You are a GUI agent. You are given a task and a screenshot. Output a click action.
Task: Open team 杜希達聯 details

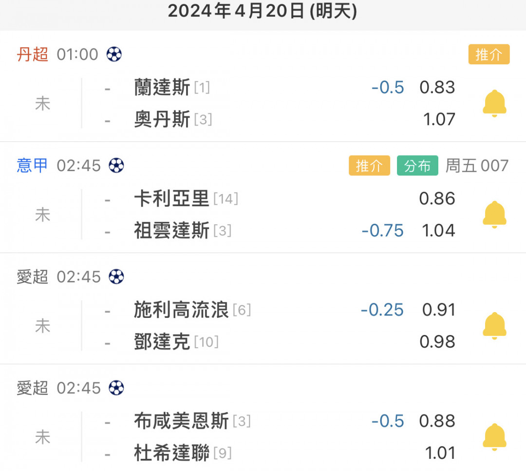[171, 453]
